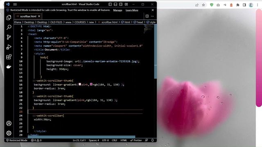Click the url image path on line 10
The width and height of the screenshot is (262, 147).
pyautogui.click(x=109, y=61)
